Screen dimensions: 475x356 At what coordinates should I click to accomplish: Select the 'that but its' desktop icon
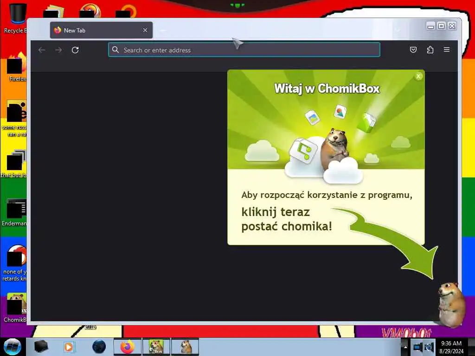coord(14,164)
